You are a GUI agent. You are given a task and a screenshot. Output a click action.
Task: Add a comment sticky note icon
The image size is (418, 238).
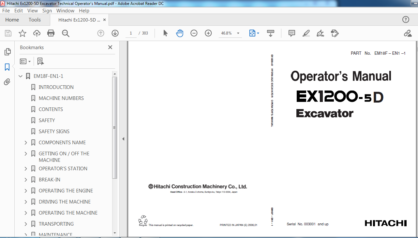[292, 33]
